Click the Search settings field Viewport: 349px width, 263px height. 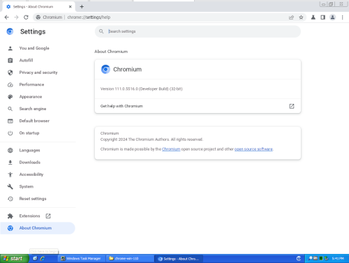(x=198, y=31)
